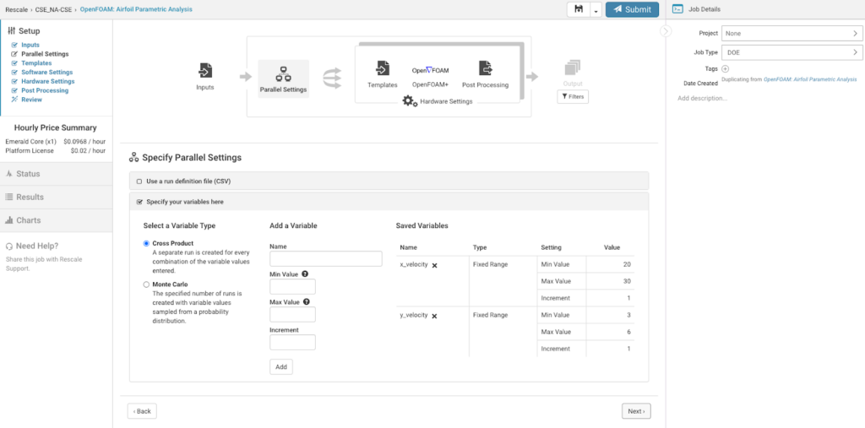Image resolution: width=865 pixels, height=428 pixels.
Task: Go back with the Back button
Action: tap(142, 411)
